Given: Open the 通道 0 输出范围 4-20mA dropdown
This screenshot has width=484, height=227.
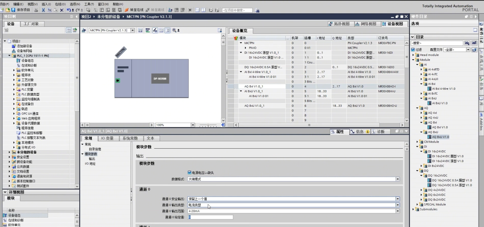Looking at the screenshot, I should [x=398, y=211].
